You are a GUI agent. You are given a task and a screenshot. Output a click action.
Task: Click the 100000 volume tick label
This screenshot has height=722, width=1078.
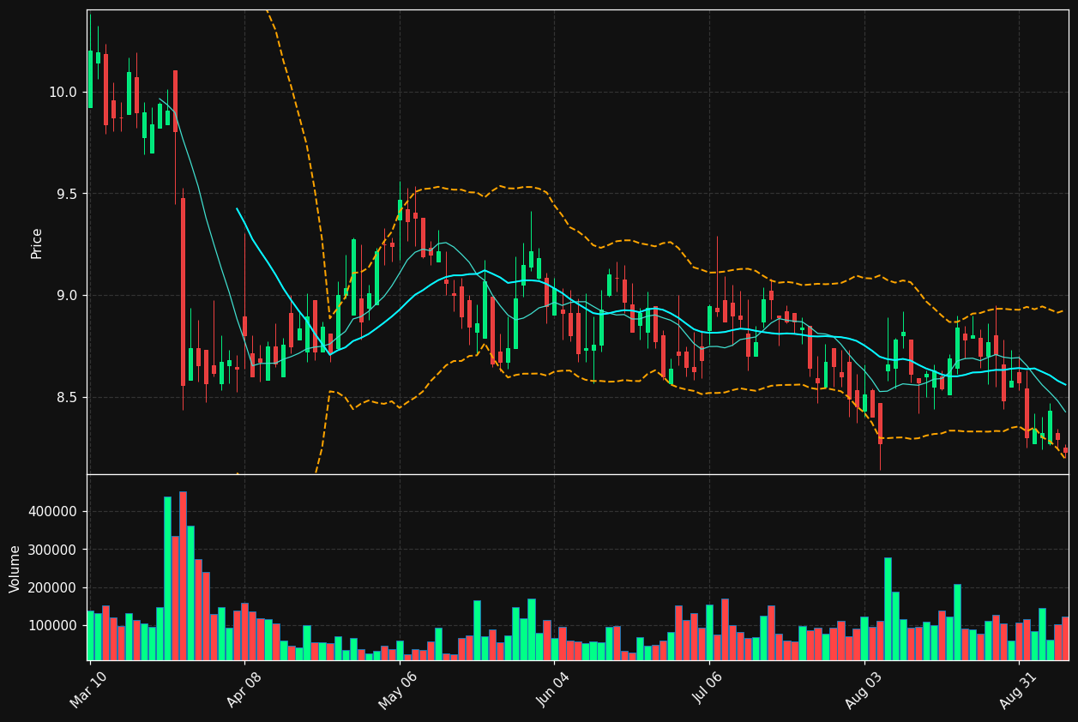pos(53,625)
